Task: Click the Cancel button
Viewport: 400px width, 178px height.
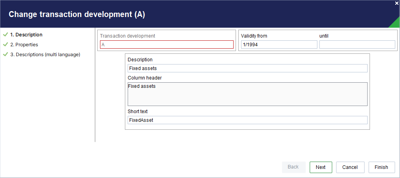Action: coord(350,167)
